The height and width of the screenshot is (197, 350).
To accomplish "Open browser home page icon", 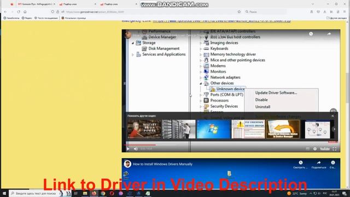I will (25, 11).
